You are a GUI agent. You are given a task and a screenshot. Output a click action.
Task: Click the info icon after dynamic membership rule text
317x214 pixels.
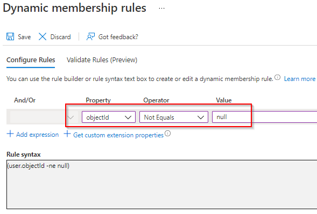pos(278,77)
